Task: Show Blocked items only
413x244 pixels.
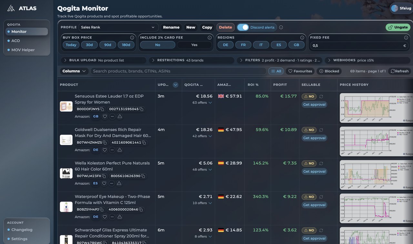Action: (x=329, y=71)
